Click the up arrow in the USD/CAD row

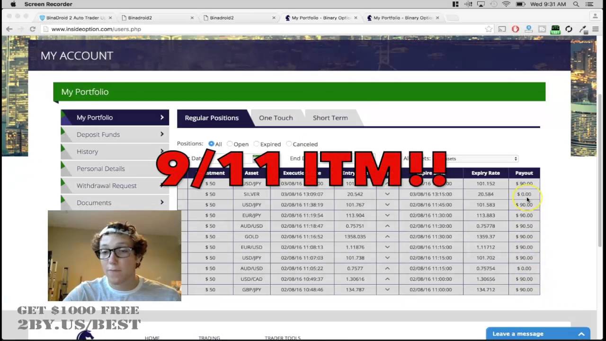tap(387, 279)
